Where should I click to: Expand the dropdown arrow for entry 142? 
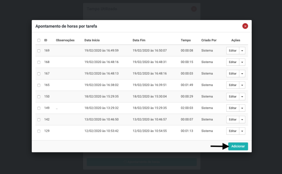tap(242, 120)
